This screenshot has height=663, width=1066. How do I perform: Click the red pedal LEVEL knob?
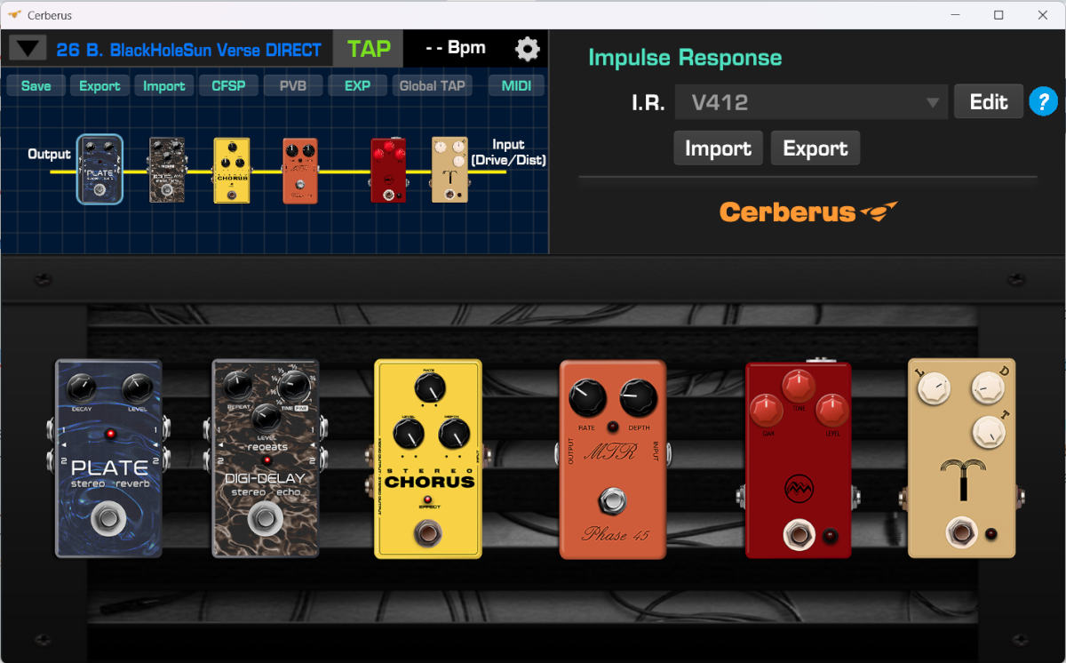point(832,411)
